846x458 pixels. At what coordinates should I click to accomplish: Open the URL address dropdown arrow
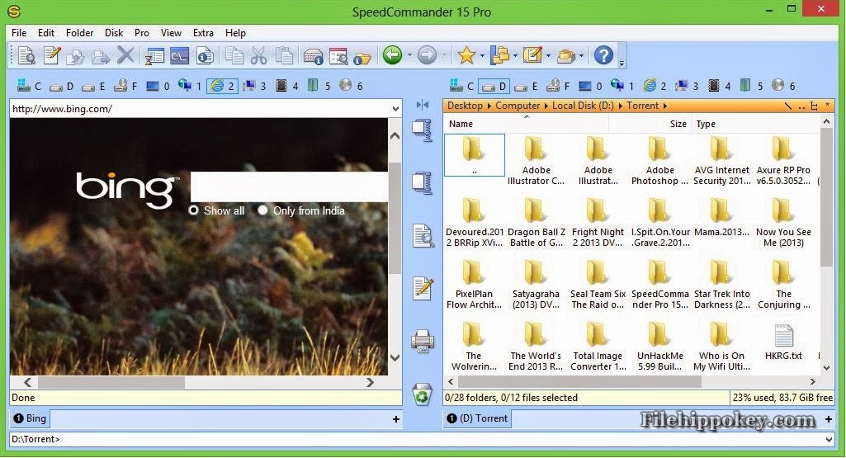tap(395, 109)
